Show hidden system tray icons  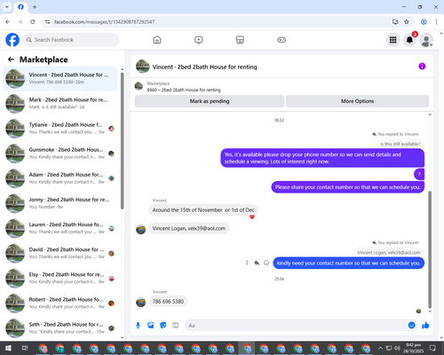click(380, 348)
